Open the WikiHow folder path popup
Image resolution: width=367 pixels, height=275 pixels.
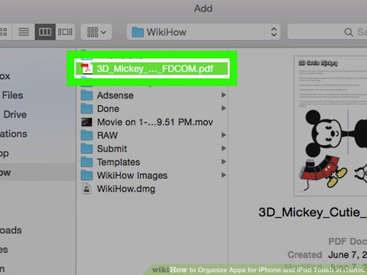[203, 32]
